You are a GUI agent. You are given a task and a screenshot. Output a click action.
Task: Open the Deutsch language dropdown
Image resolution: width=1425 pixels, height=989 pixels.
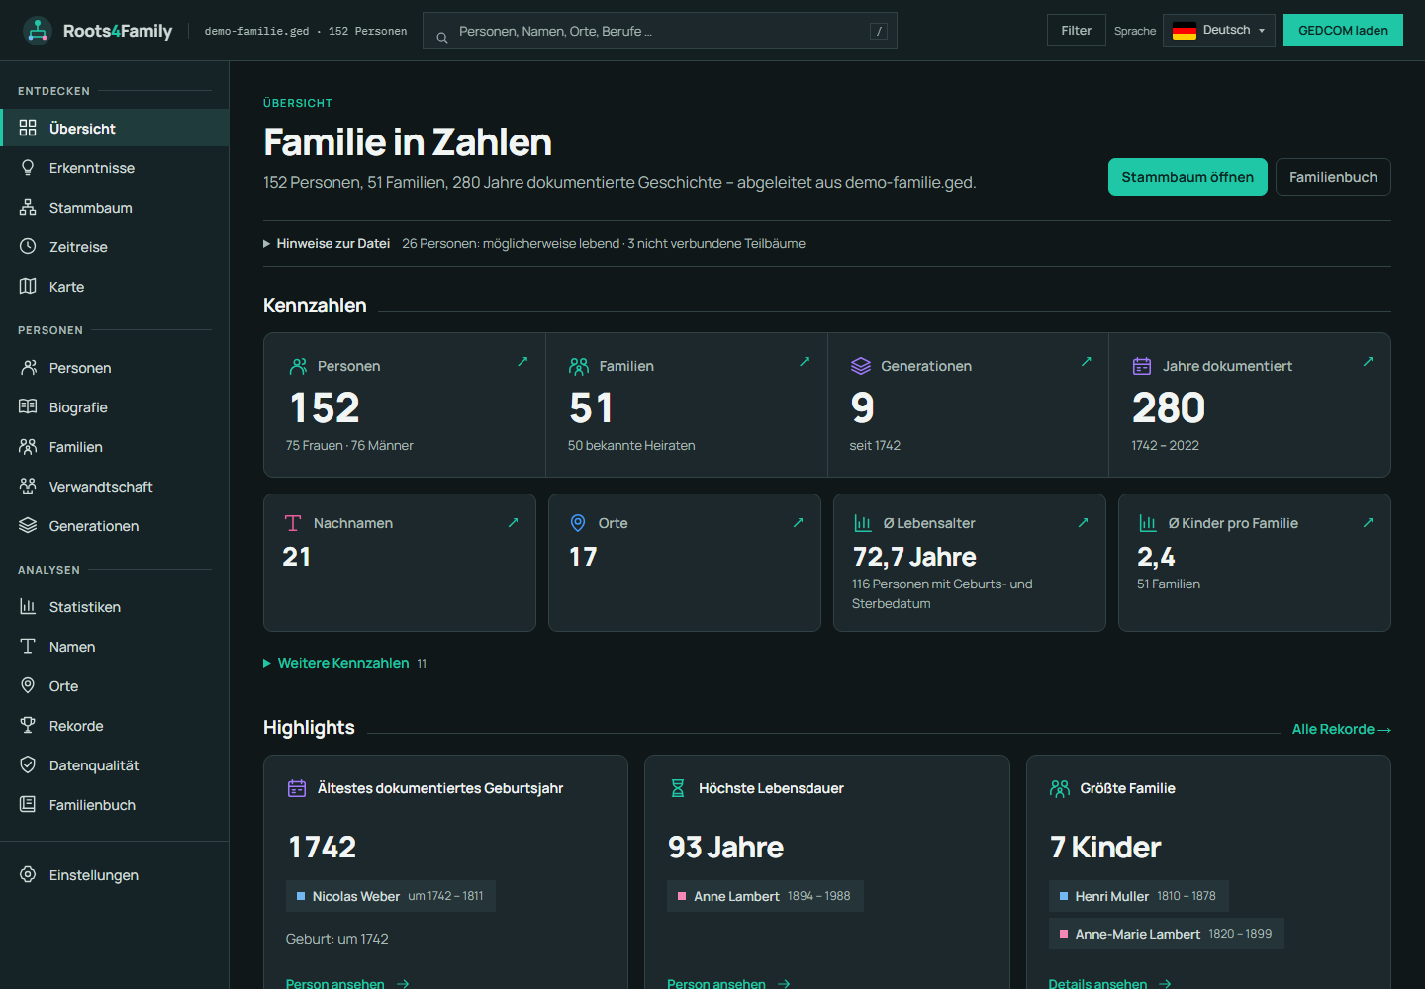[x=1219, y=31]
